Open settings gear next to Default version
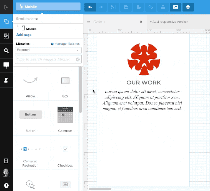 [141, 22]
